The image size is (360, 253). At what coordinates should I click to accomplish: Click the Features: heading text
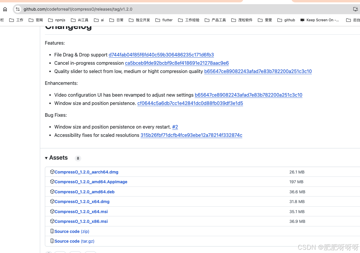click(55, 43)
